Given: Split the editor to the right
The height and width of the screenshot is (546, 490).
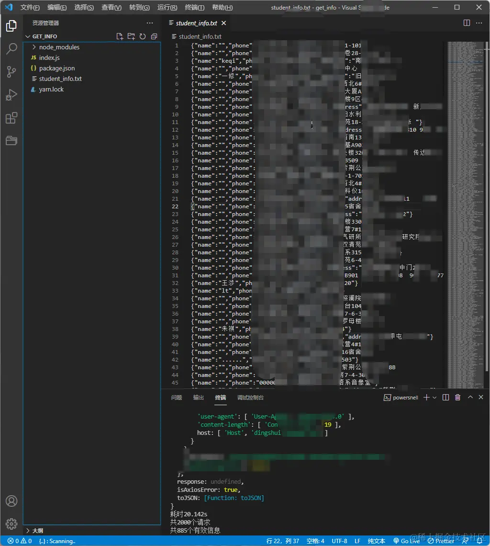Looking at the screenshot, I should 467,23.
